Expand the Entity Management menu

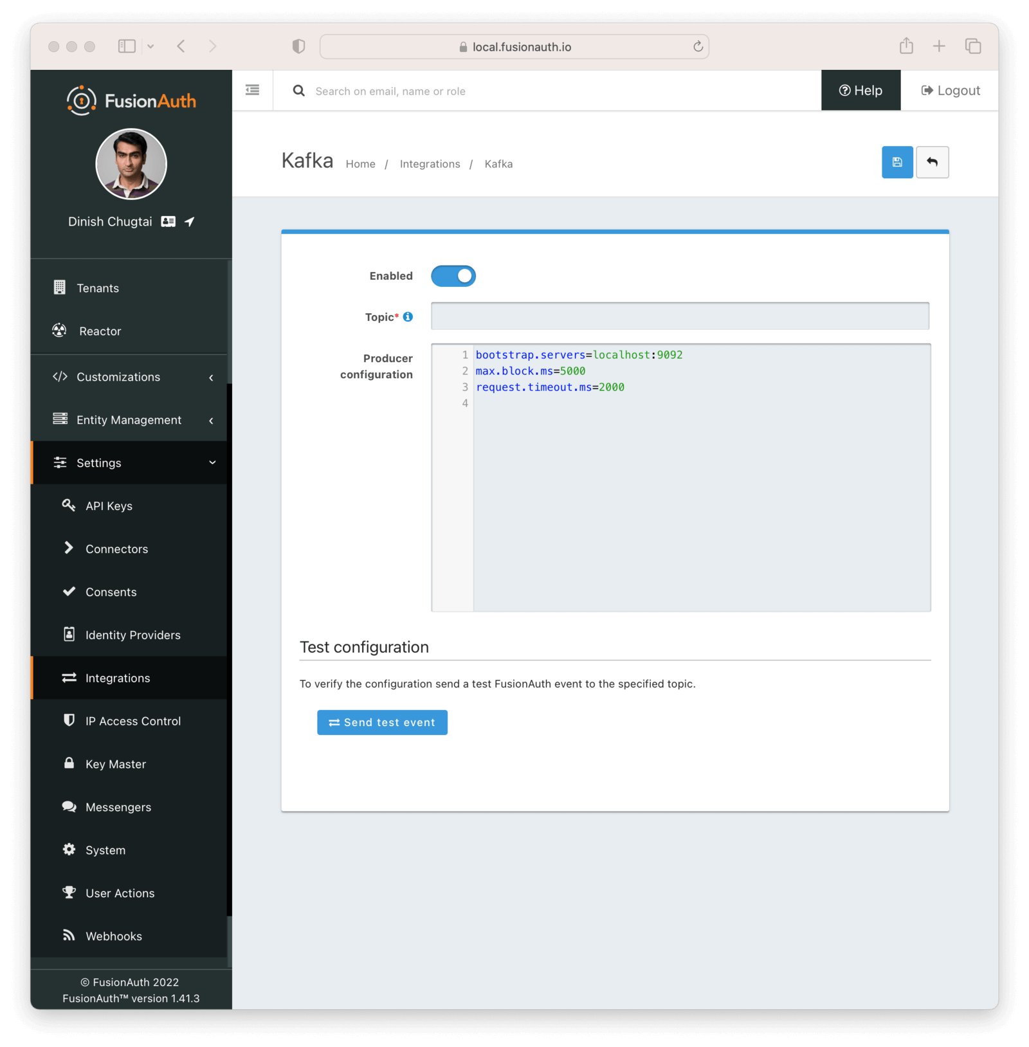[129, 420]
